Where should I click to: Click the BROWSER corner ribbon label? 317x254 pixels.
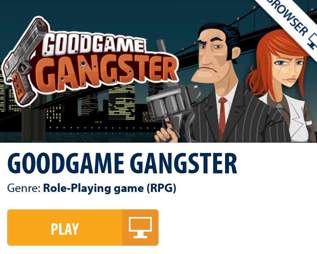[x=288, y=17]
